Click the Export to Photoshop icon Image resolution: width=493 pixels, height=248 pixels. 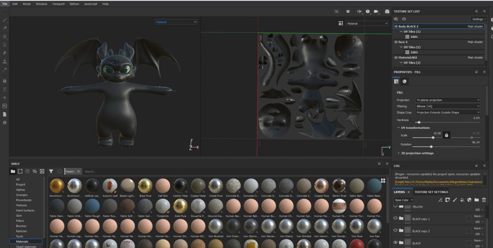[5, 106]
